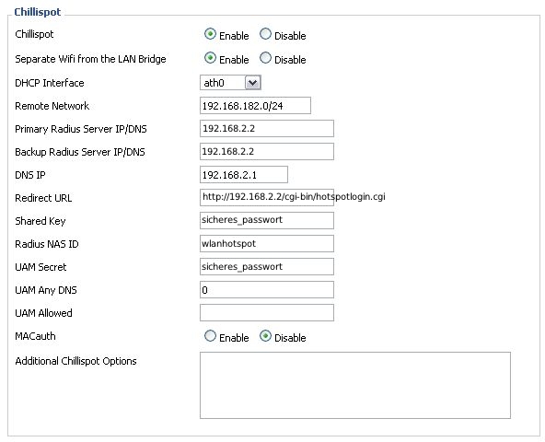Viewport: 545px width, 442px height.
Task: Click the Additional Chillispot Options label
Action: [75, 361]
